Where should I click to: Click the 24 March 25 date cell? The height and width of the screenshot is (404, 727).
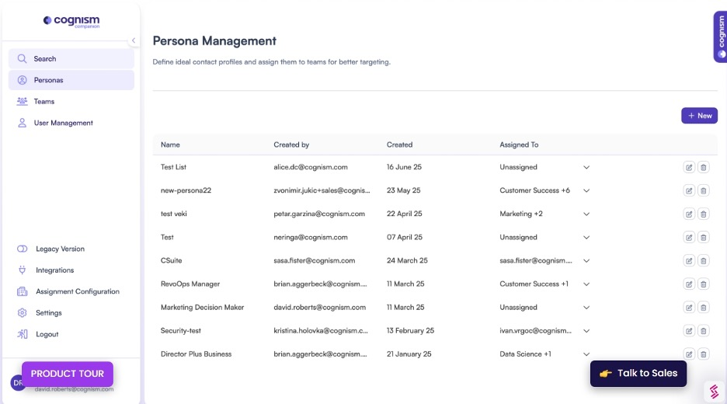point(407,261)
